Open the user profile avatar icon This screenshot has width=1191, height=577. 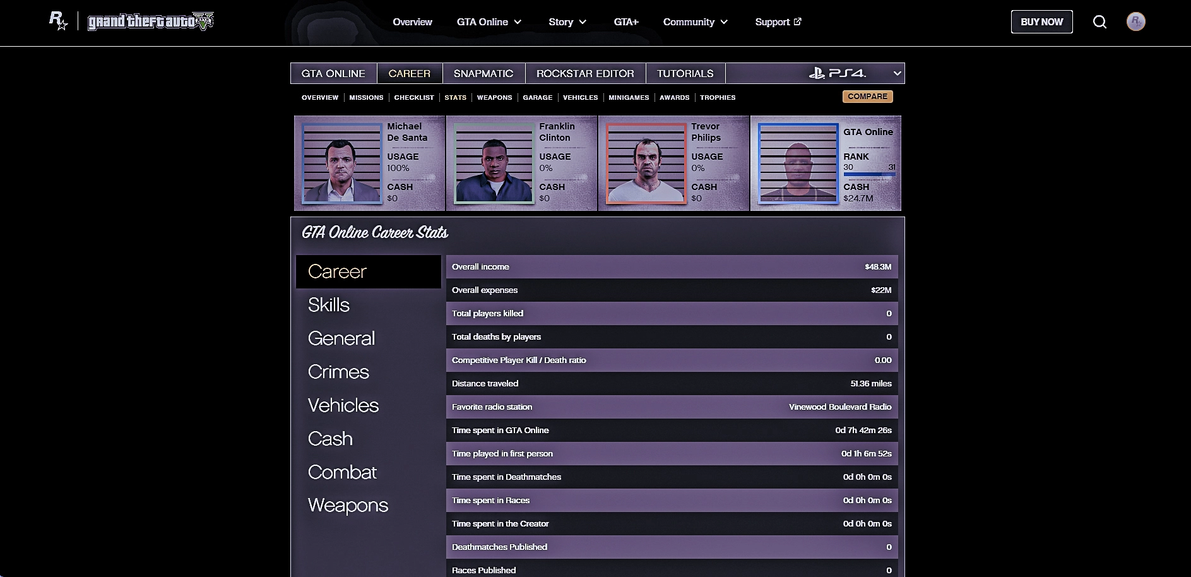[x=1135, y=22]
